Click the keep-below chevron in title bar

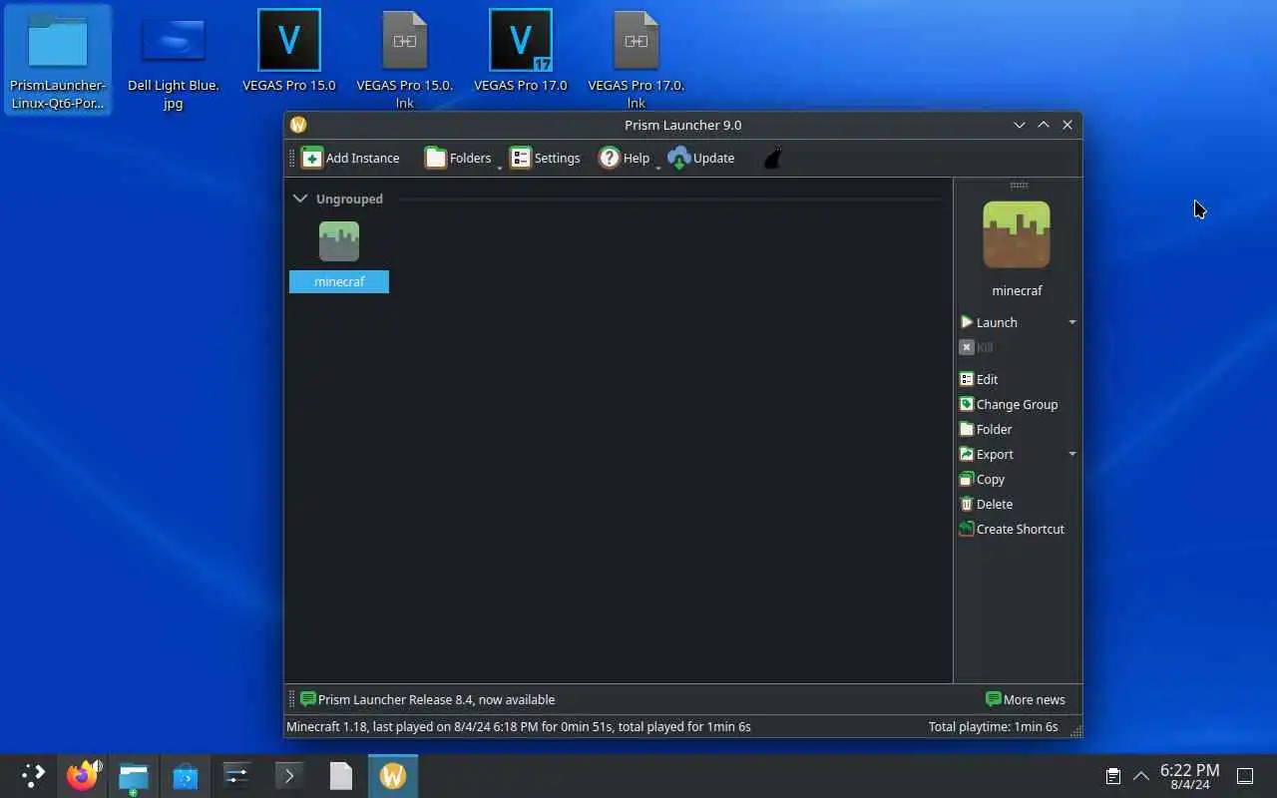[x=1019, y=125]
